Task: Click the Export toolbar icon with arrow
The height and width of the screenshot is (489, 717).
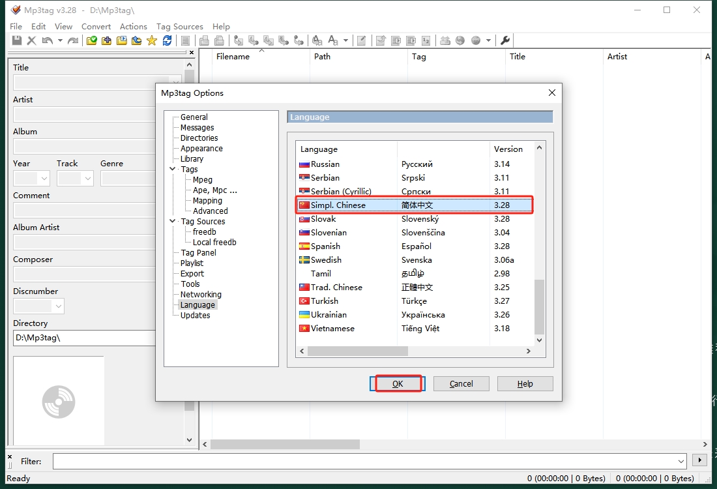Action: click(x=381, y=40)
